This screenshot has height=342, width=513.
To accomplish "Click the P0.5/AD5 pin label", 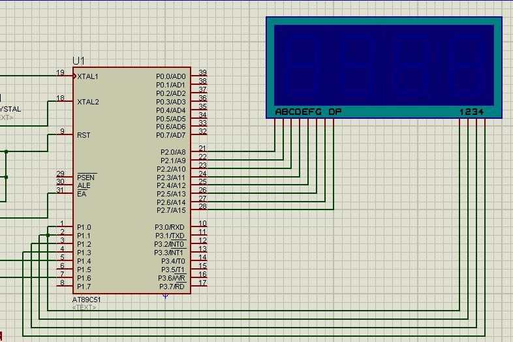I will tap(171, 119).
